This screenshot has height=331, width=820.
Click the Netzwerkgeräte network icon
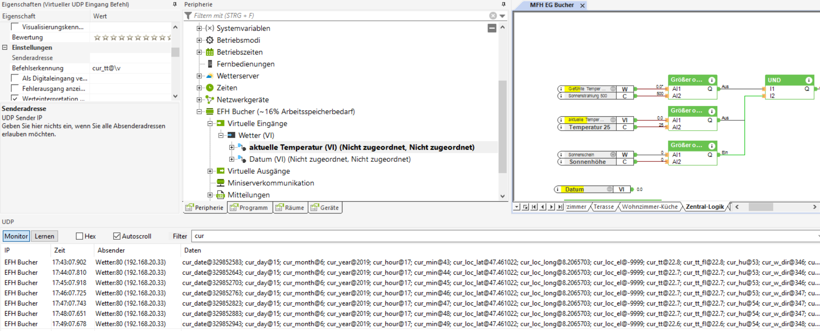pos(210,100)
